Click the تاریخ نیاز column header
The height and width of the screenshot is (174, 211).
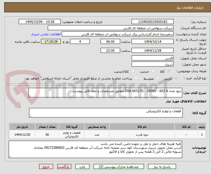22,127
